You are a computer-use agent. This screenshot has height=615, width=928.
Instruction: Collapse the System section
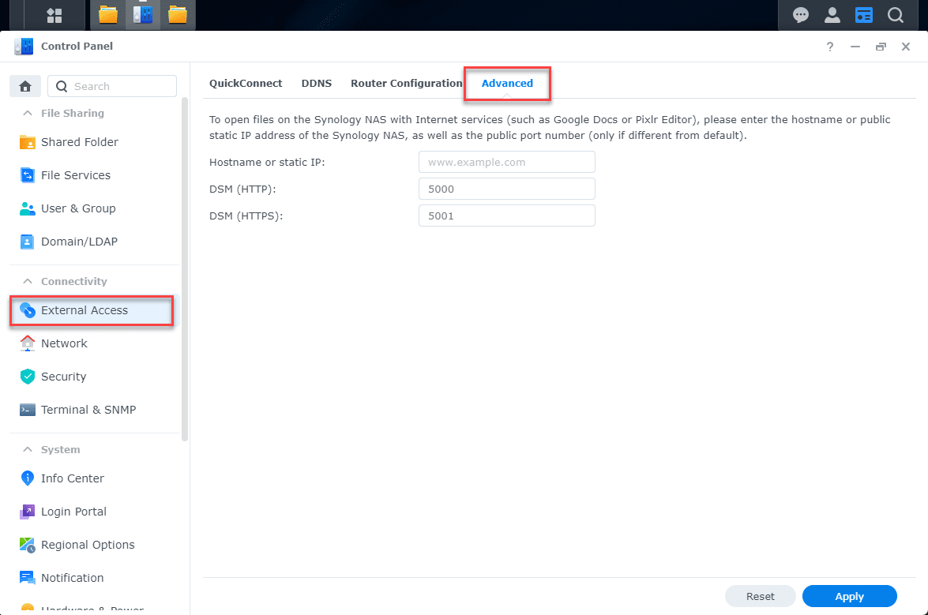(27, 449)
